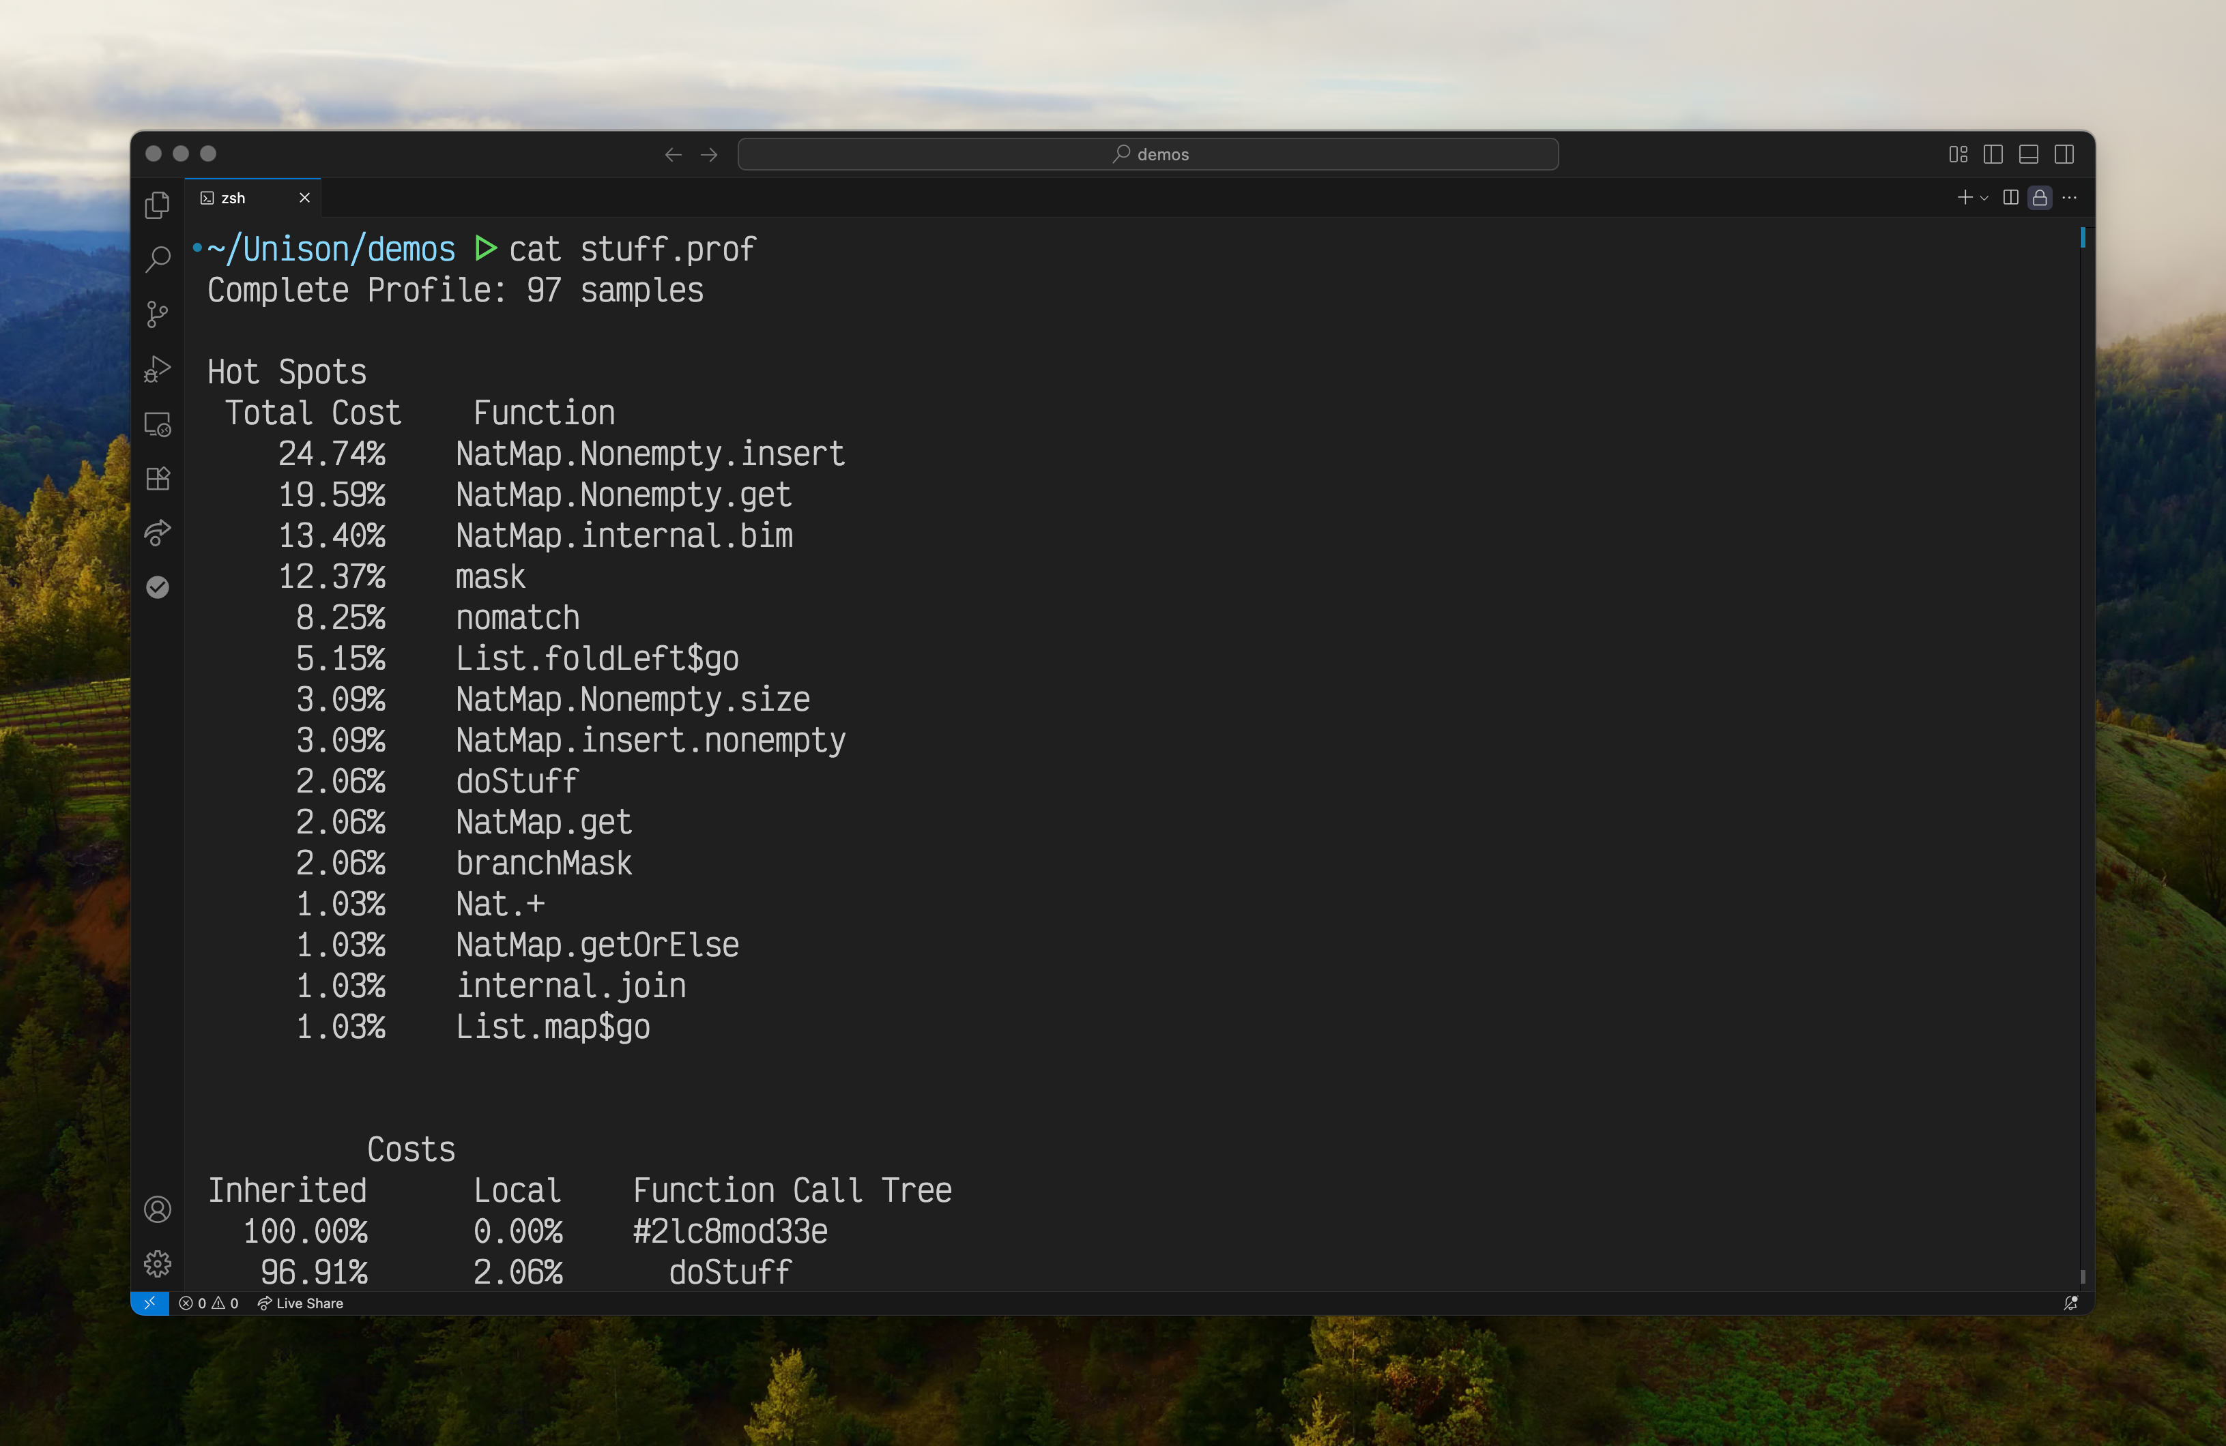Click '#2lc8mod33e' in the call tree

coord(729,1232)
